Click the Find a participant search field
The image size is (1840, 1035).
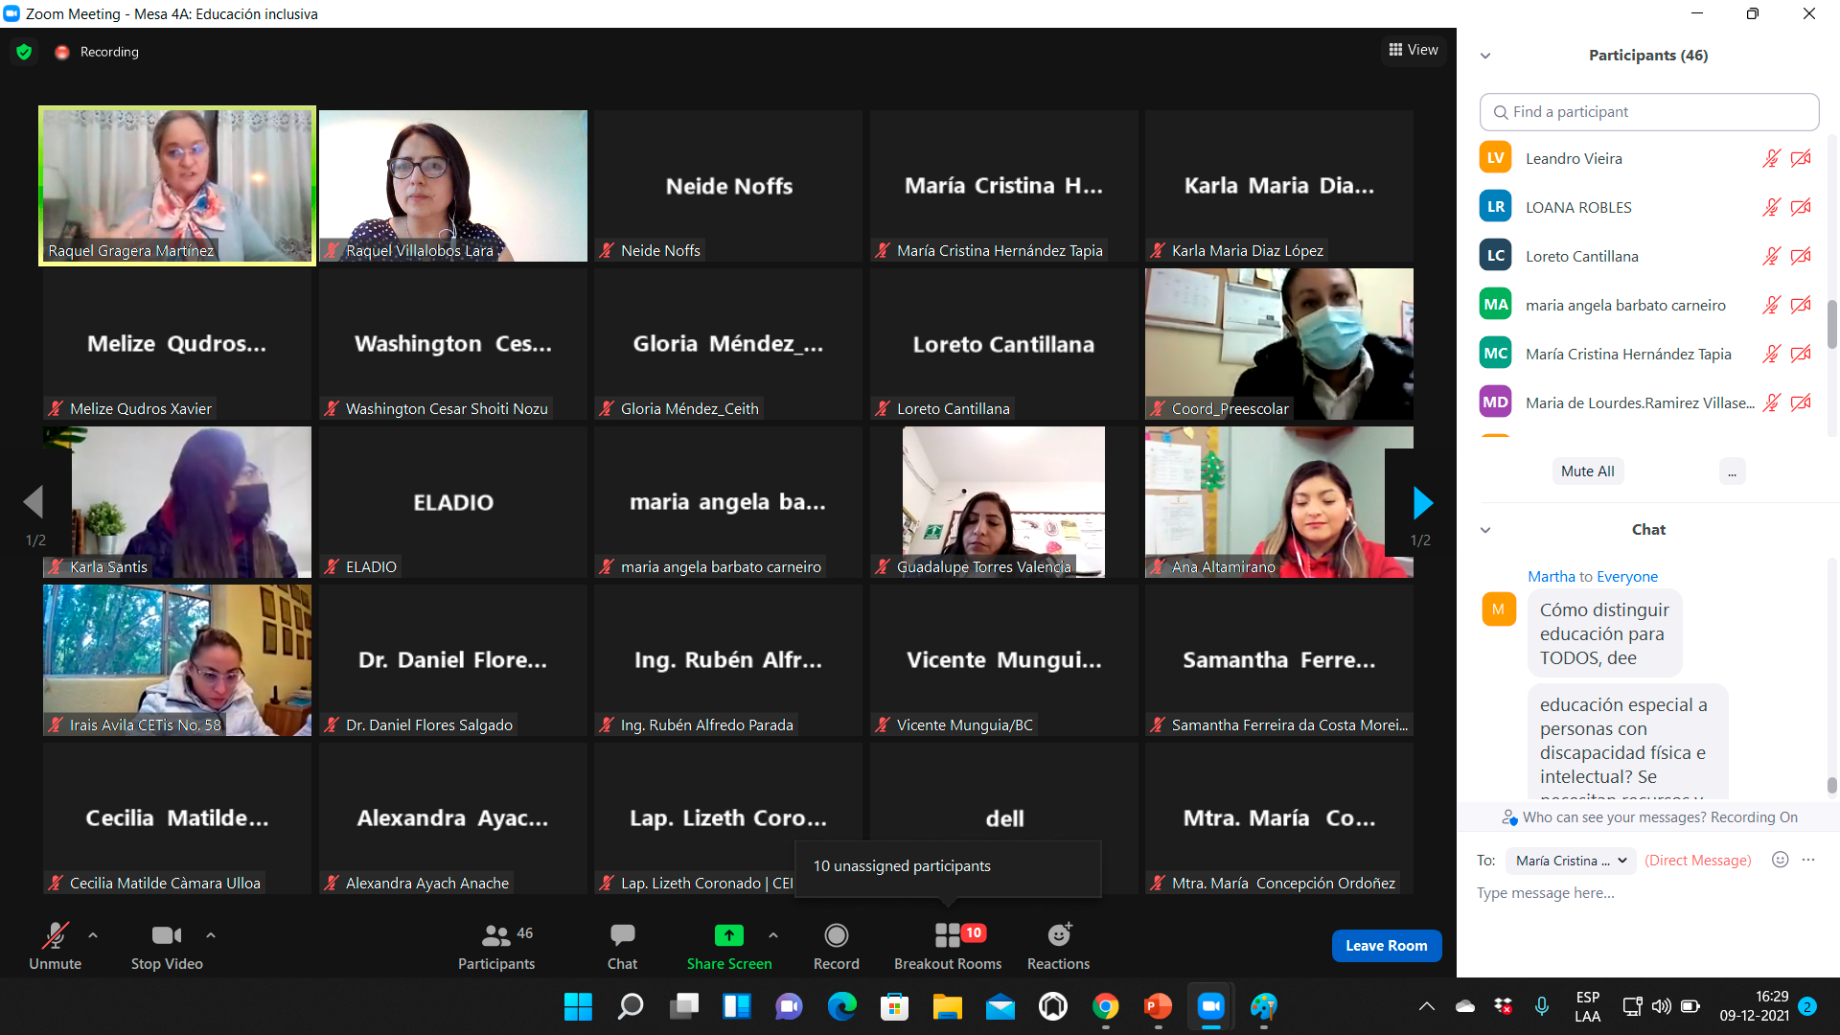1648,112
